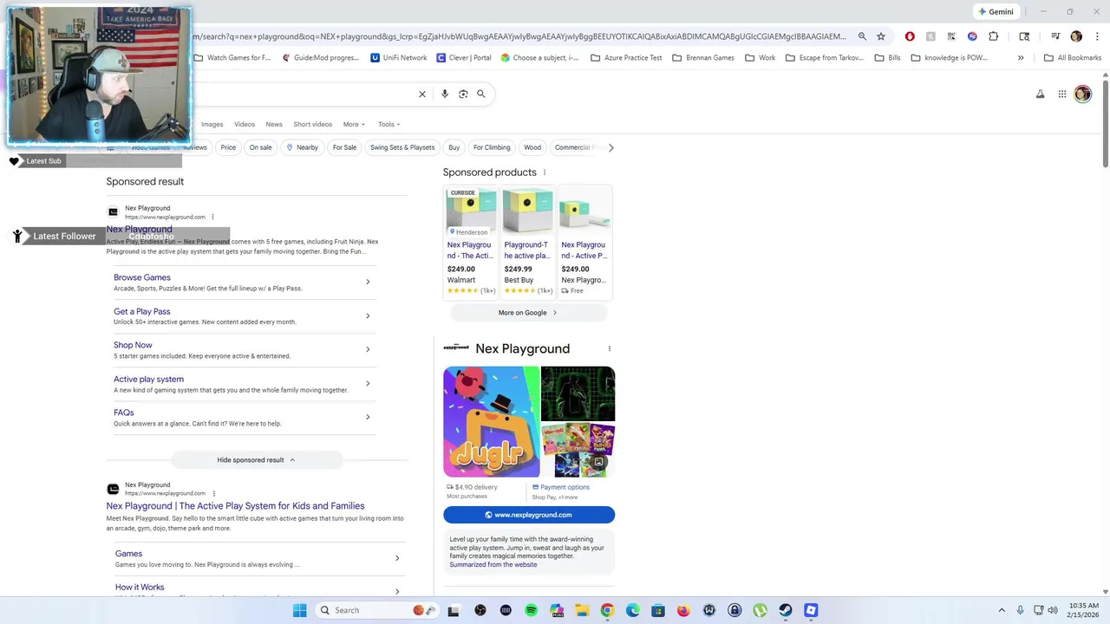This screenshot has height=624, width=1110.
Task: Open the Extensions puzzle piece menu
Action: [x=993, y=36]
